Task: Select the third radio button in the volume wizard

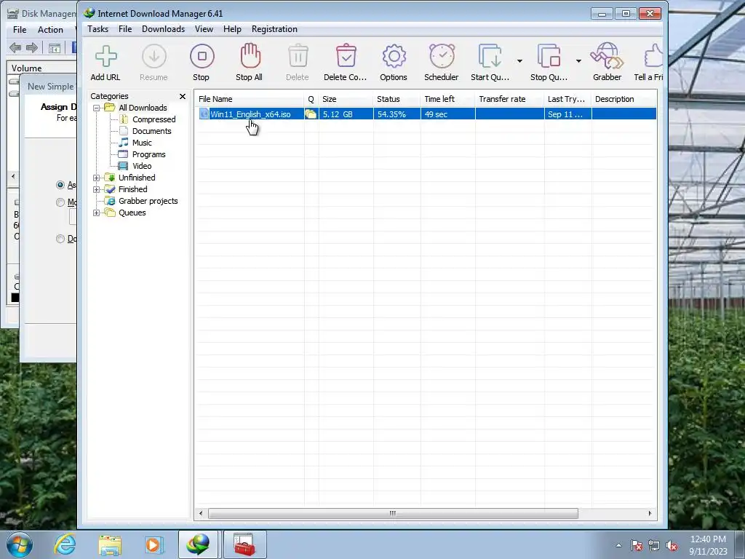Action: (60, 239)
